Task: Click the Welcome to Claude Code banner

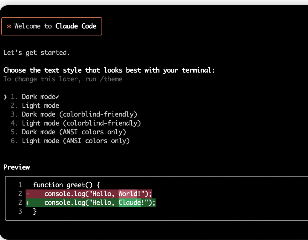Action: point(51,26)
